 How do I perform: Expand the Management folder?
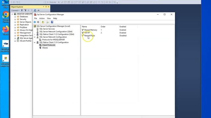click(x=15, y=33)
